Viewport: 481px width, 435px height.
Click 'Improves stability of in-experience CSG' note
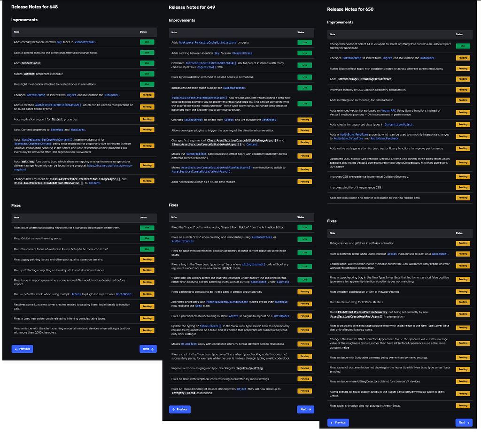point(355,188)
